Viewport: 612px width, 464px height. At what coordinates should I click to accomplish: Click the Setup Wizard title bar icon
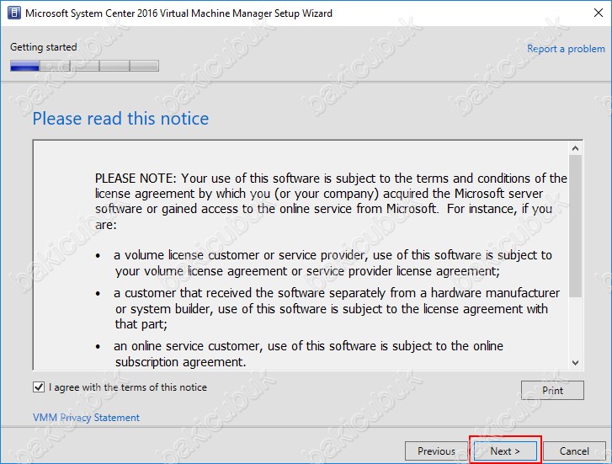coord(13,13)
